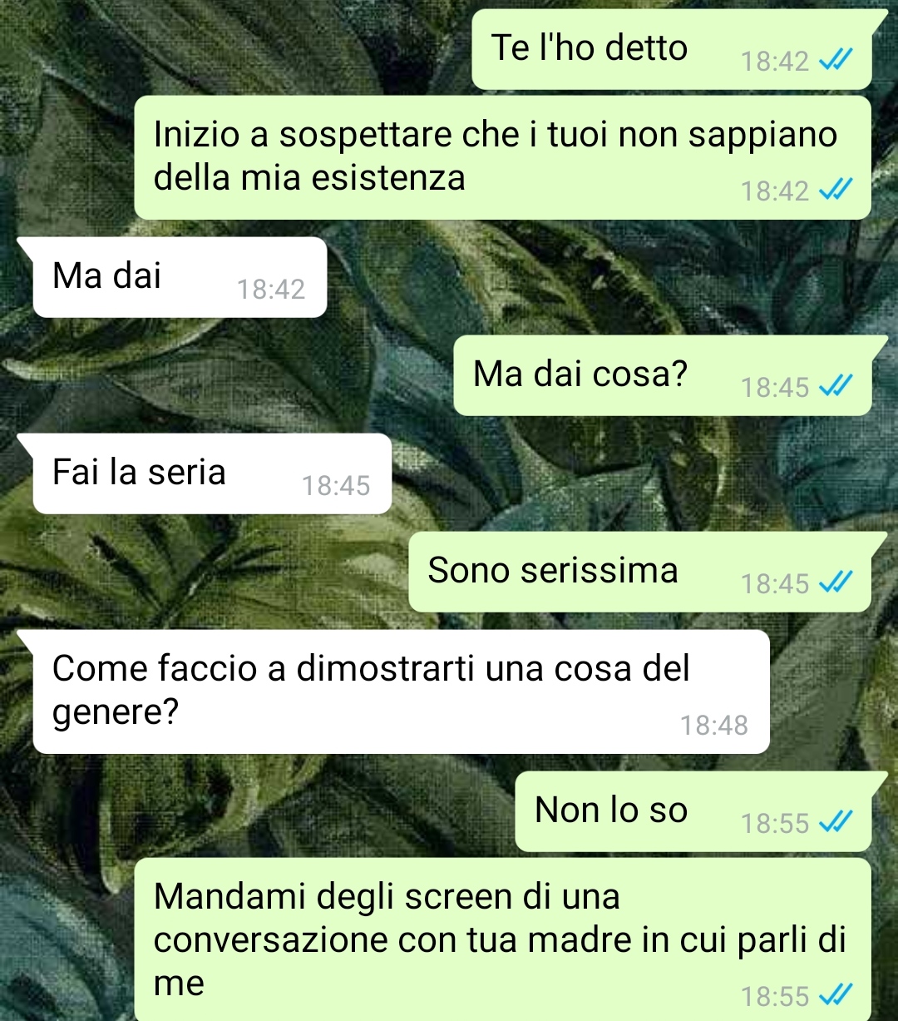Tap the blue checkmarks beside "Sono serissima"
Viewport: 898px width, 1021px height.
pyautogui.click(x=834, y=582)
